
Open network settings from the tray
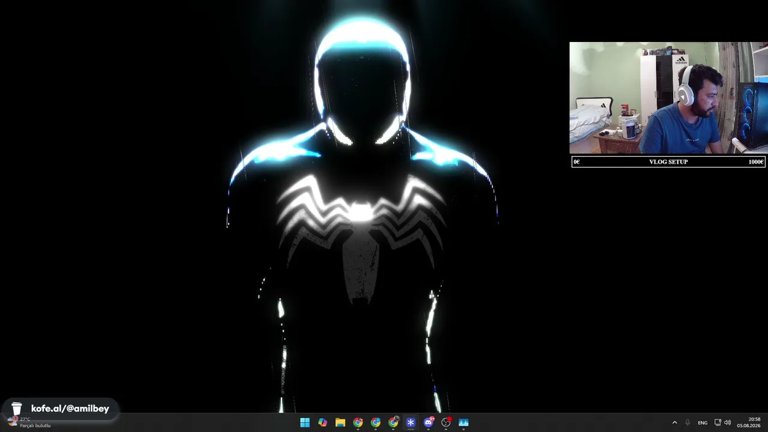point(718,422)
